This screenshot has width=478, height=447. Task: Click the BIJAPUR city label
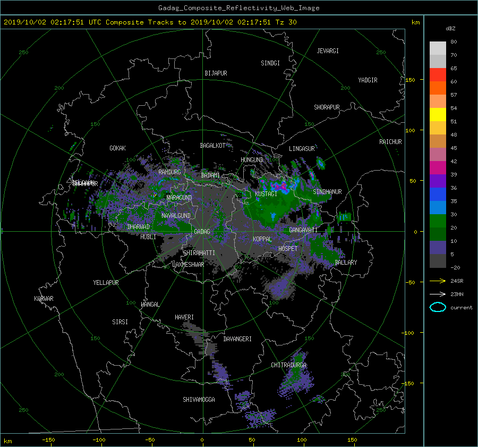[x=216, y=73]
